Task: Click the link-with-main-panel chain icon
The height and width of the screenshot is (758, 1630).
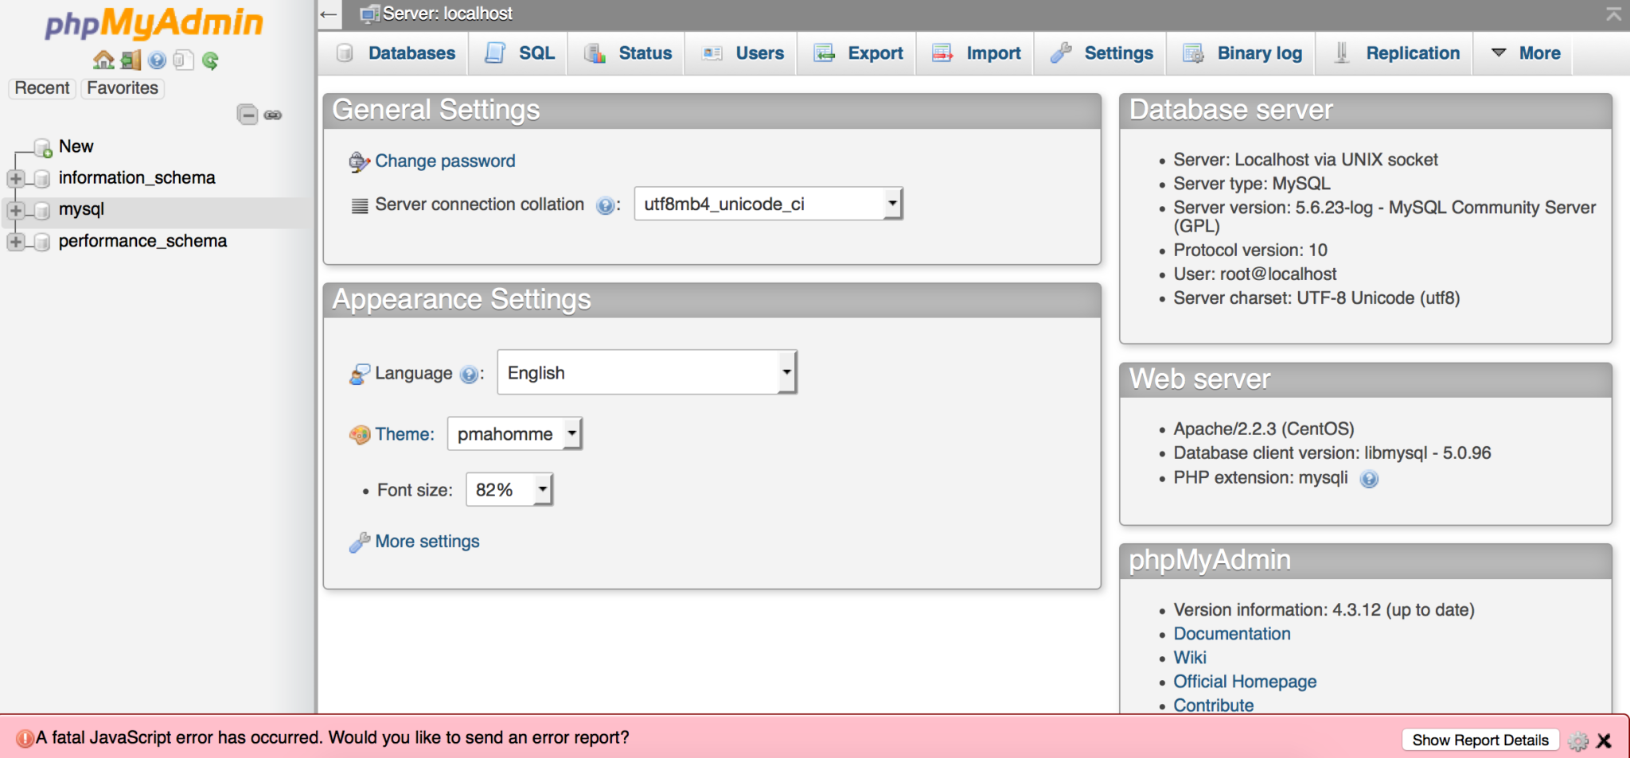Action: pos(273,115)
